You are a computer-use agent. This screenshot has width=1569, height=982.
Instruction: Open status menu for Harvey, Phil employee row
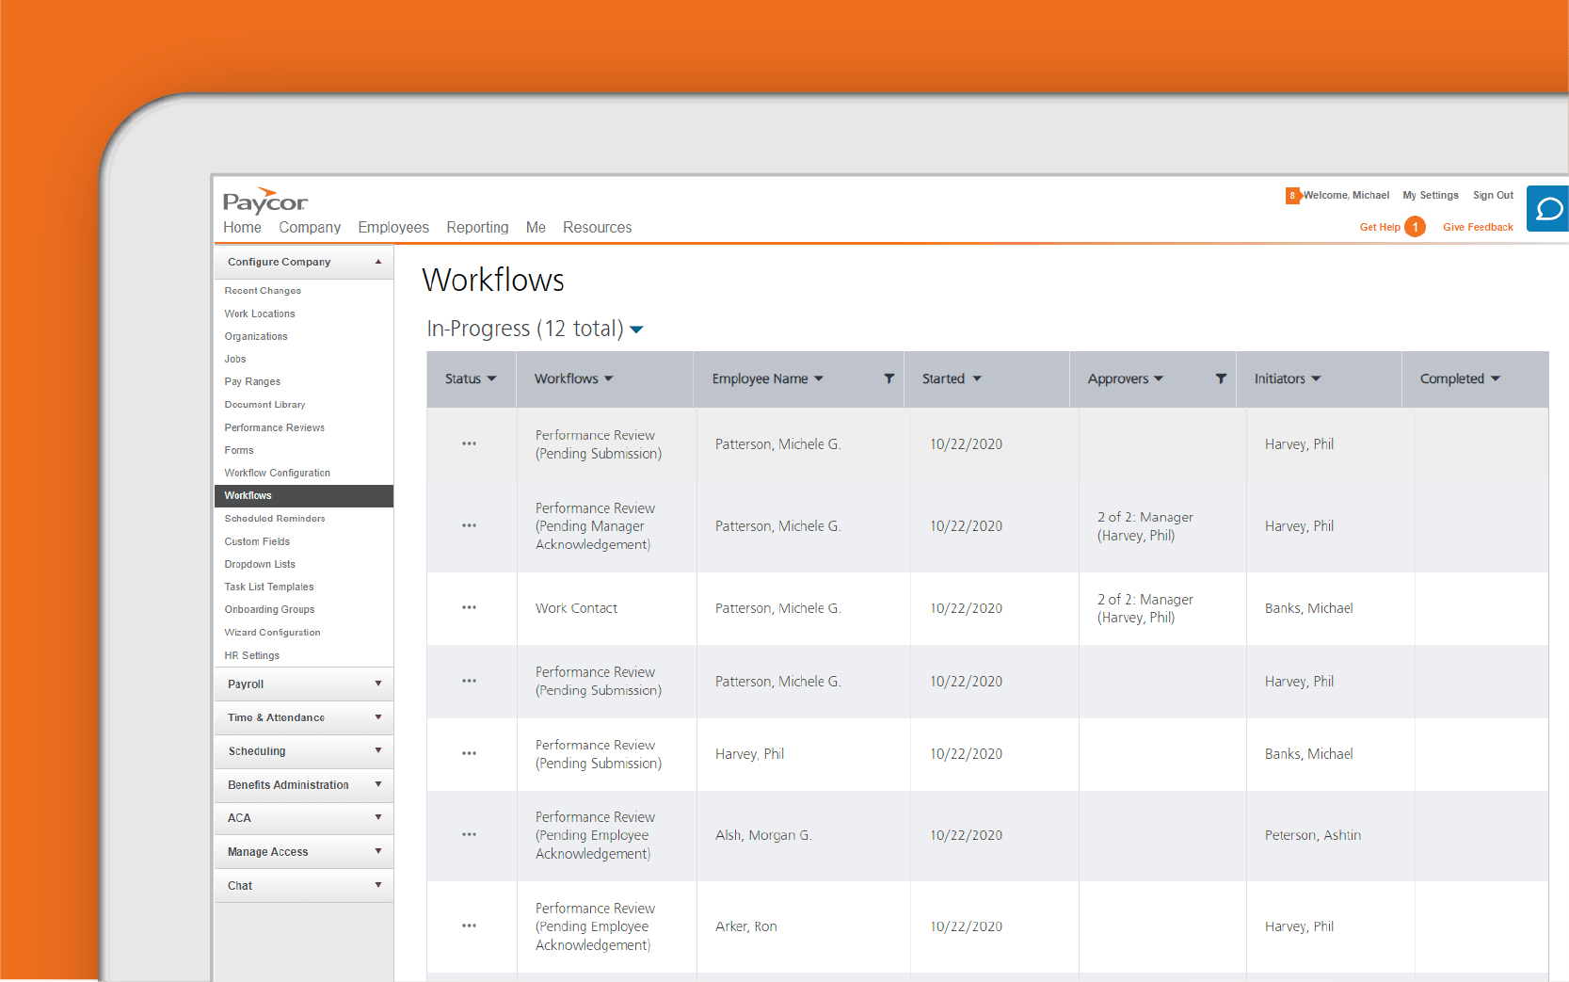tap(469, 754)
